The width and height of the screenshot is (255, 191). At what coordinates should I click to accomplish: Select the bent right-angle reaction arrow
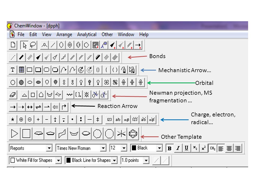click(64, 107)
